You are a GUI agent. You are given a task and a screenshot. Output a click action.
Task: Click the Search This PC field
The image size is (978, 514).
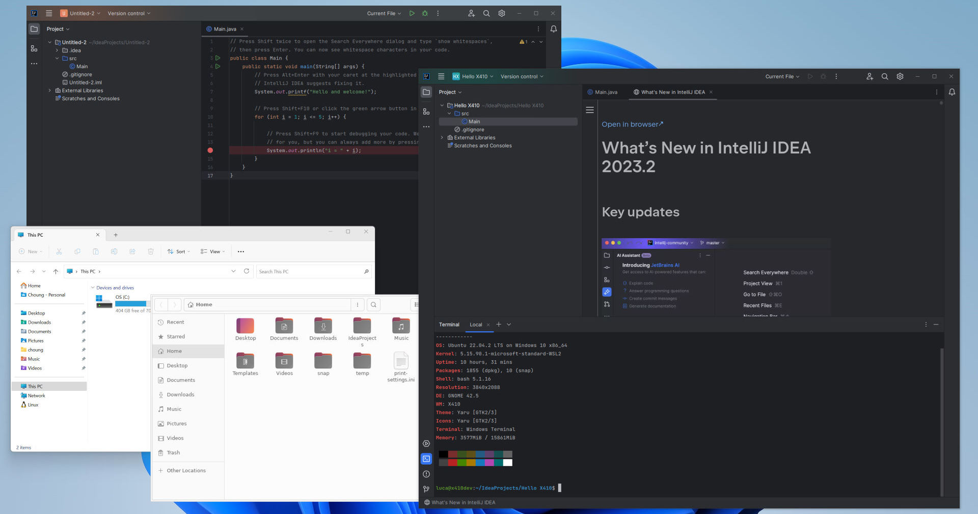[x=310, y=271]
